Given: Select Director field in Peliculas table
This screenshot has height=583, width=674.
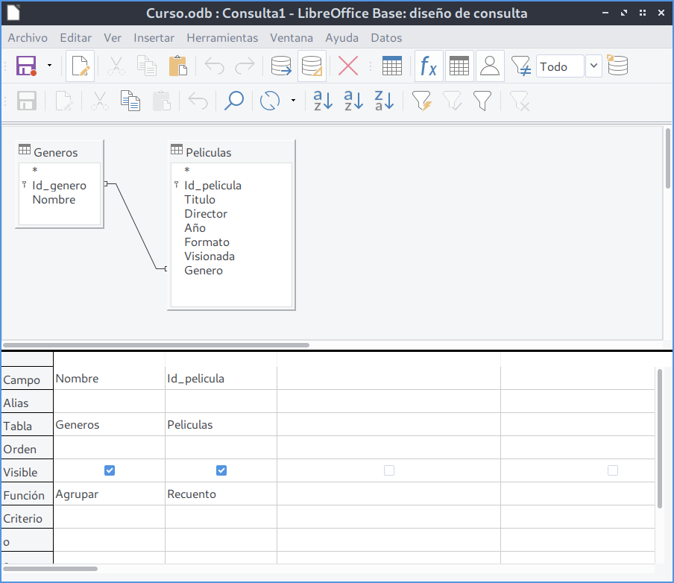Looking at the screenshot, I should click(206, 214).
